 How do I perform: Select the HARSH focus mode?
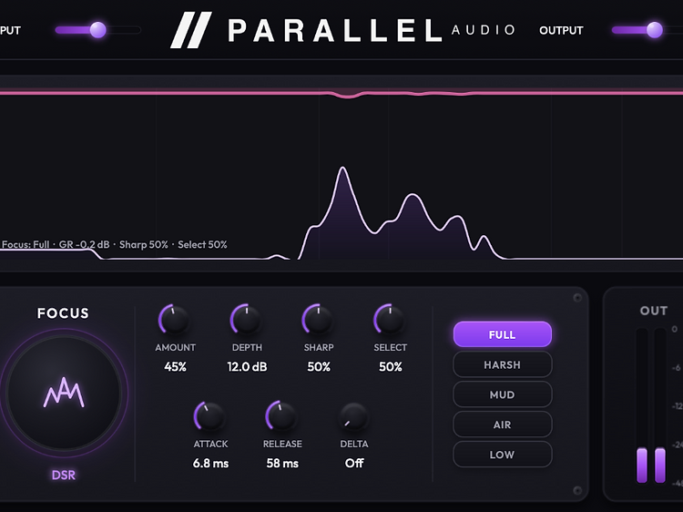[x=502, y=364]
